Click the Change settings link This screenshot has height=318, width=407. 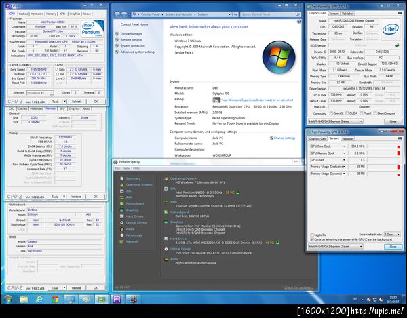coord(284,138)
